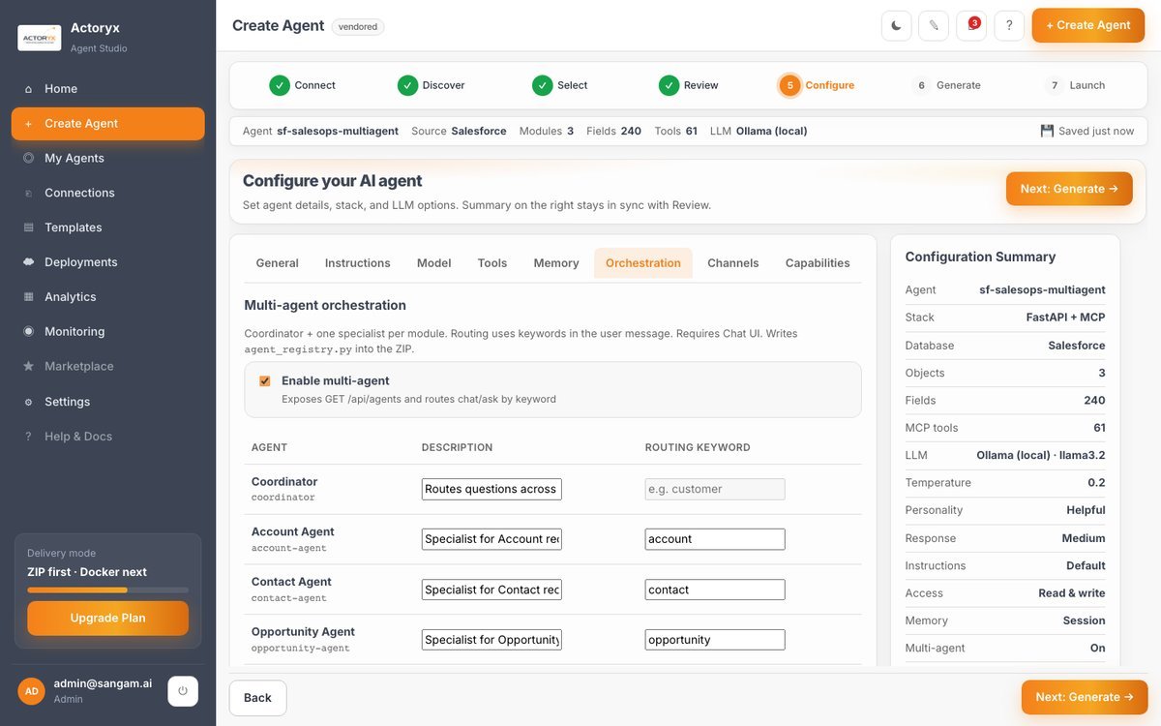Click the Temperature 0.2 value

tap(1096, 483)
